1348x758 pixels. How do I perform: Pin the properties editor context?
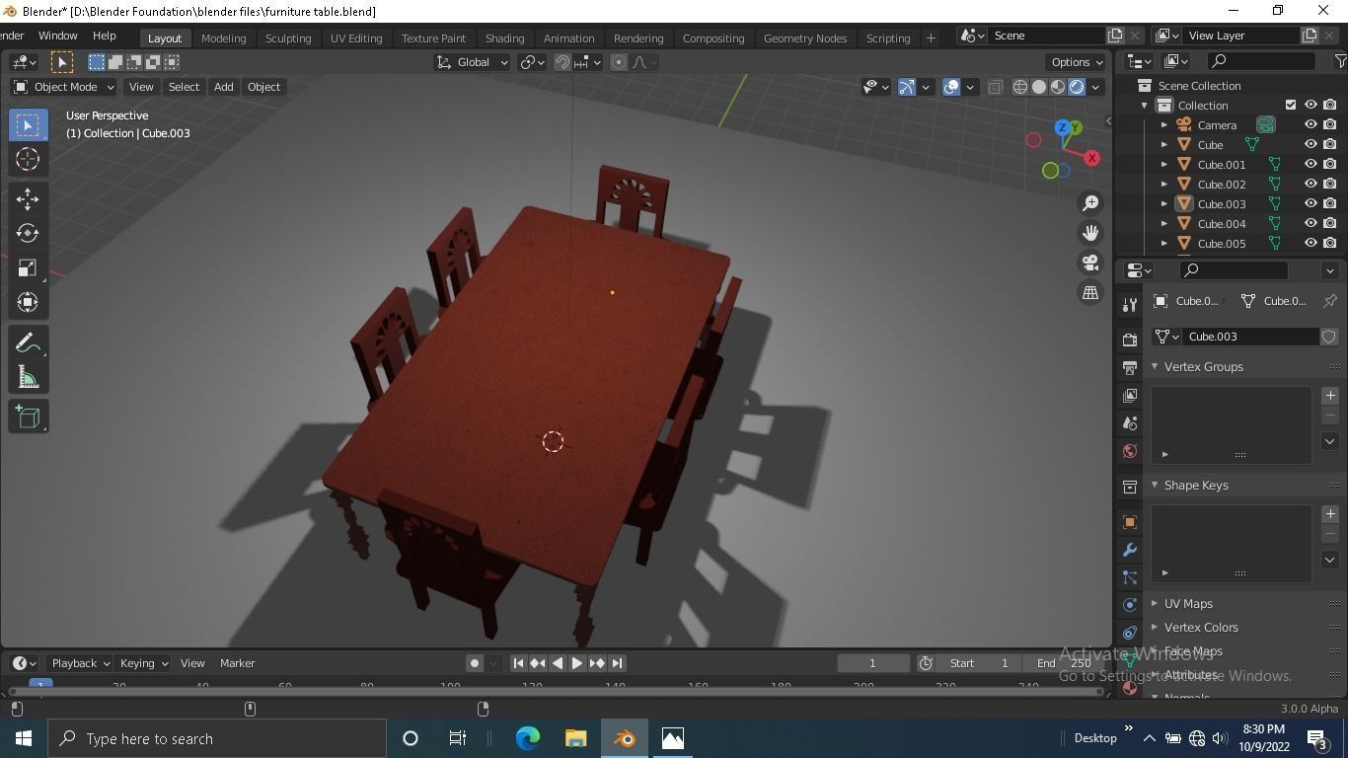(x=1330, y=301)
